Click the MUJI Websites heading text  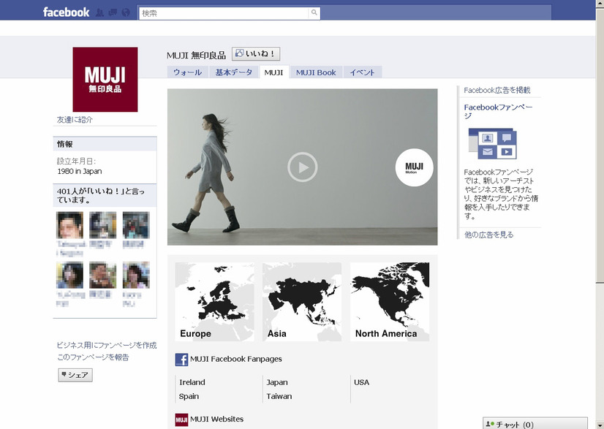216,419
